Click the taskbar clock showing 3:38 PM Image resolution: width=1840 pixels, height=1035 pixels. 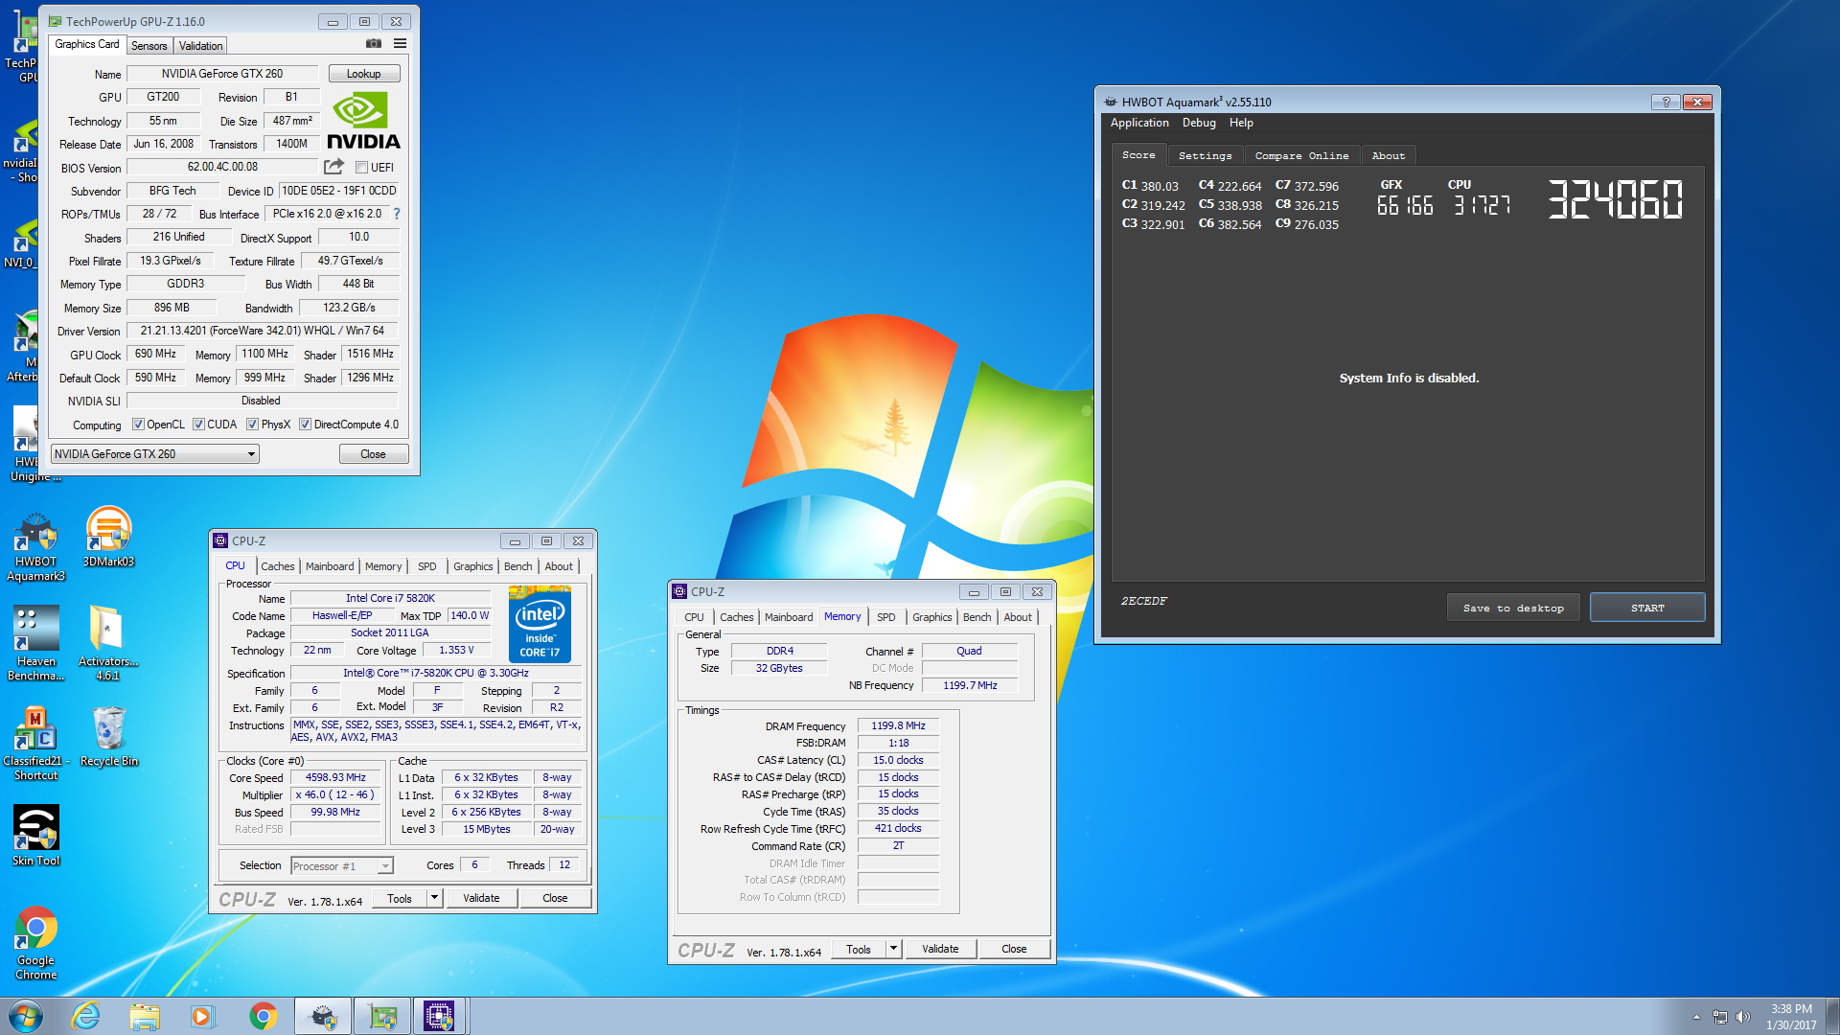point(1791,1017)
